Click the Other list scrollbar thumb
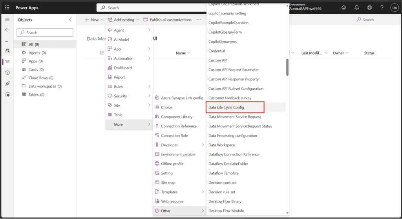 [x=287, y=67]
